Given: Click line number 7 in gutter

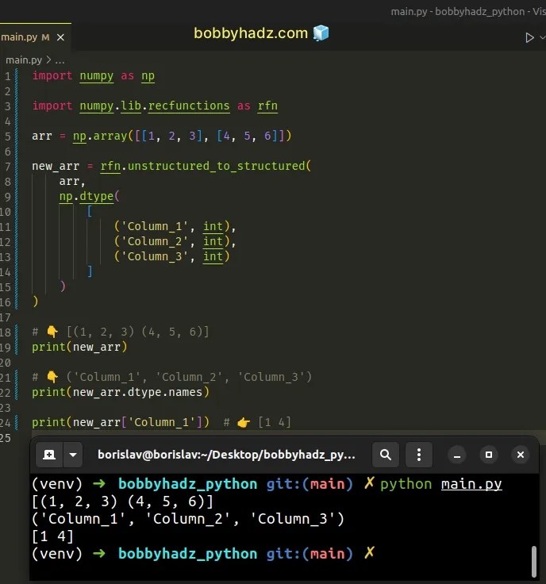Looking at the screenshot, I should pyautogui.click(x=7, y=167).
